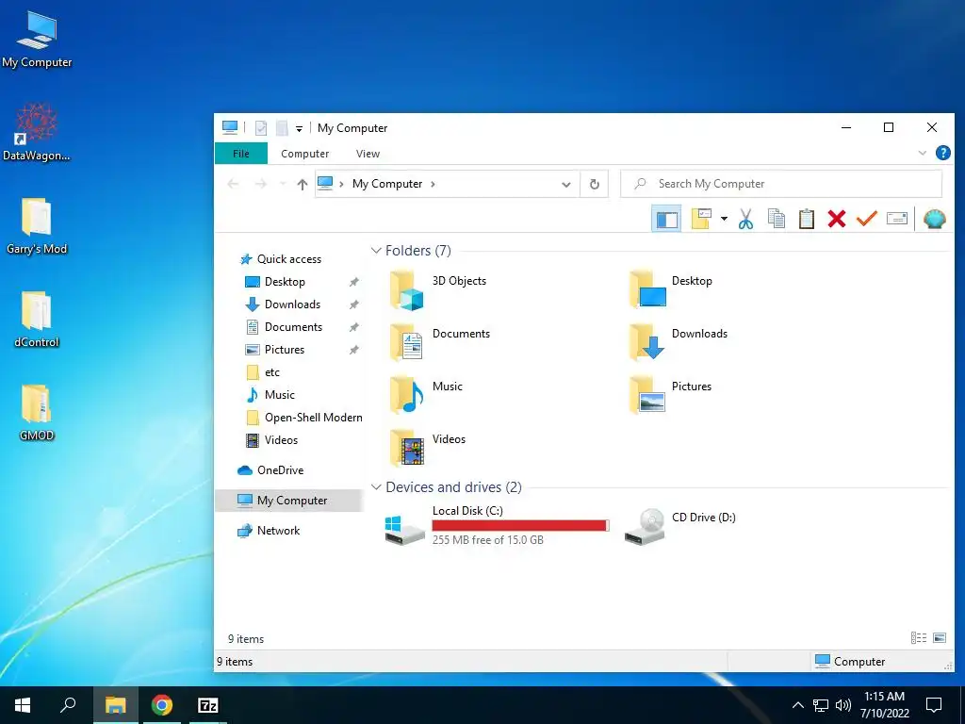The width and height of the screenshot is (965, 724).
Task: Go up one level arrow
Action: [x=302, y=184]
